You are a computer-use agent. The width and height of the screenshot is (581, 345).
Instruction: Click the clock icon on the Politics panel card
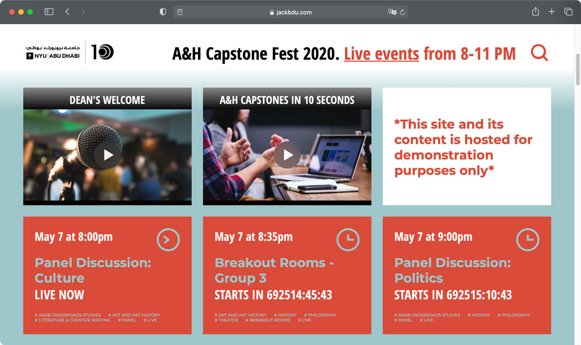coord(527,240)
